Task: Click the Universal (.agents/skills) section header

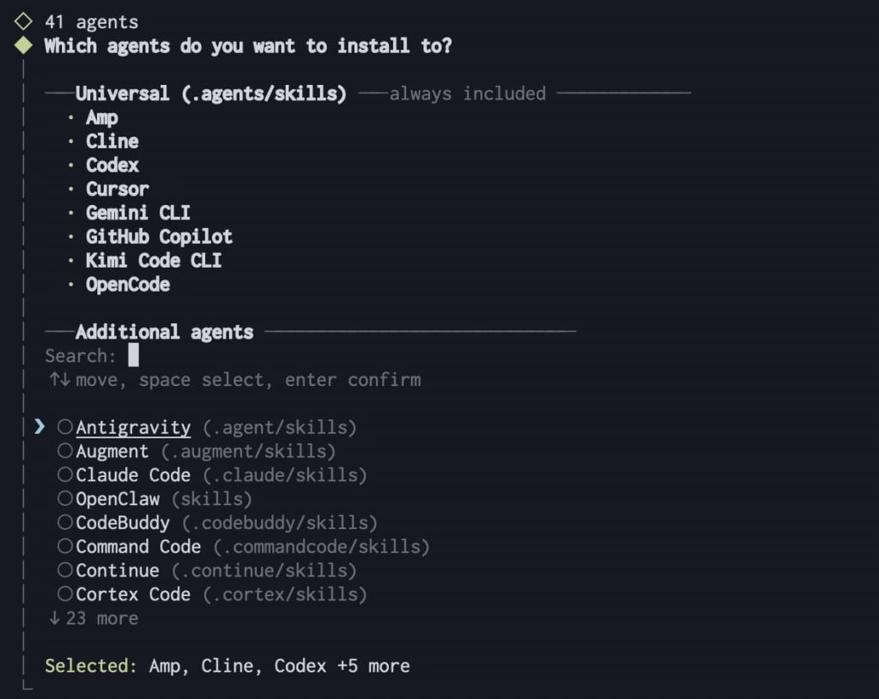Action: click(210, 93)
